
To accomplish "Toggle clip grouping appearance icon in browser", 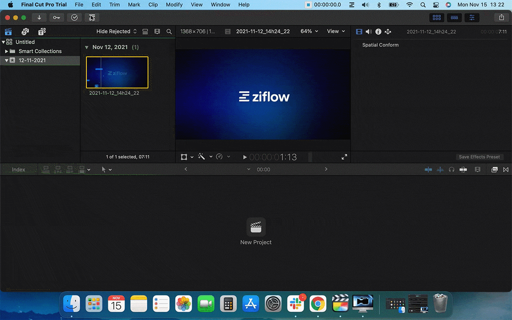I will pyautogui.click(x=145, y=32).
